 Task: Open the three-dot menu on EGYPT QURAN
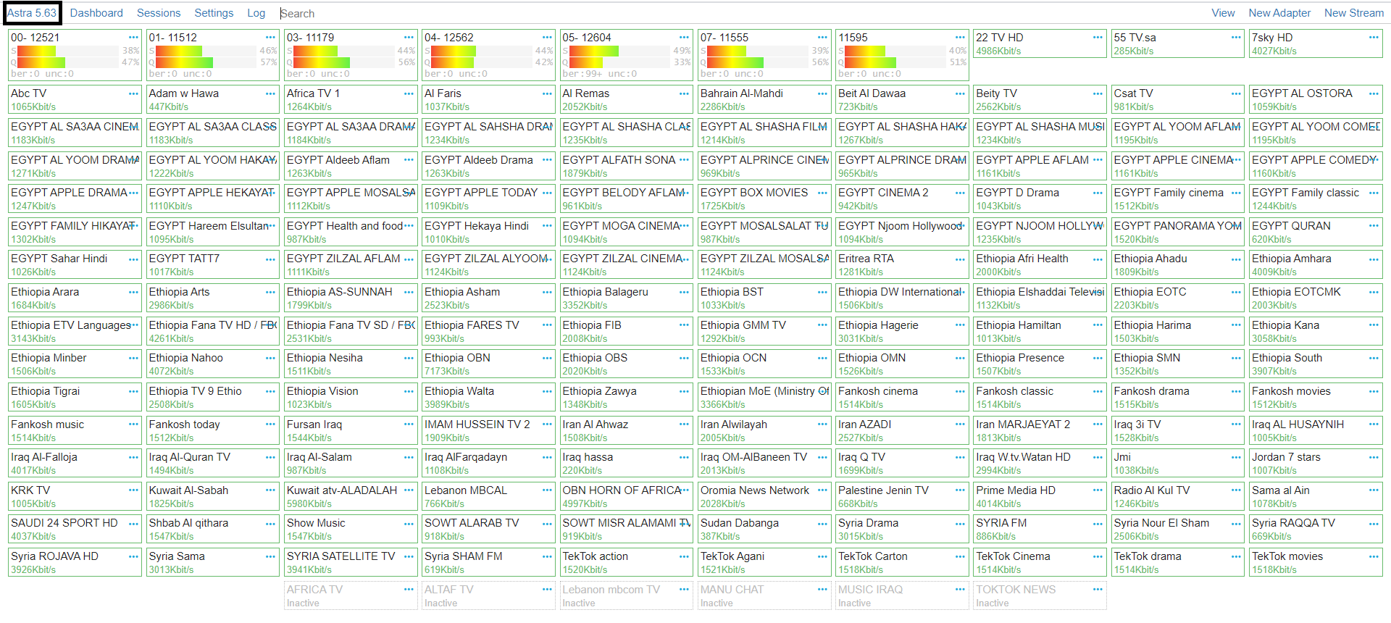1374,225
